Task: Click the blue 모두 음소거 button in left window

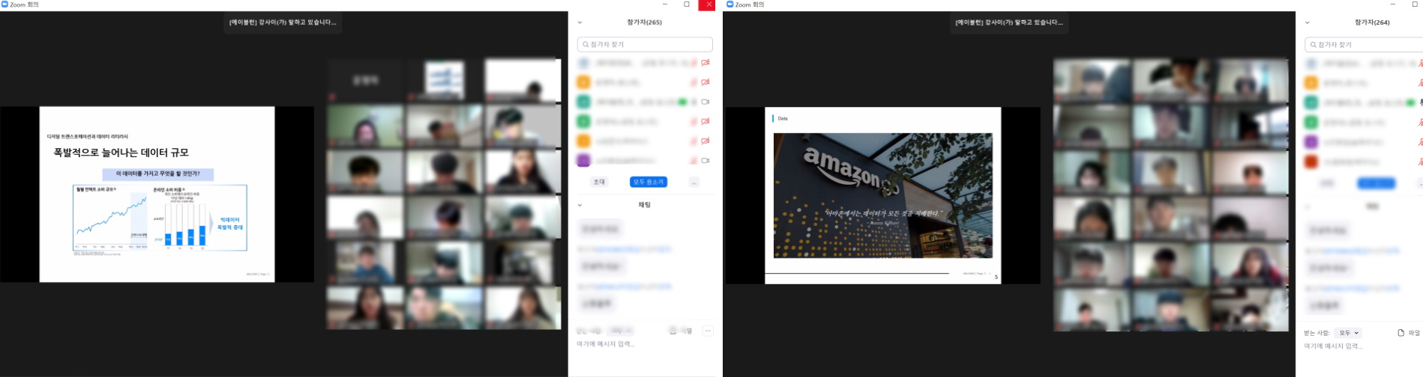Action: (x=649, y=182)
